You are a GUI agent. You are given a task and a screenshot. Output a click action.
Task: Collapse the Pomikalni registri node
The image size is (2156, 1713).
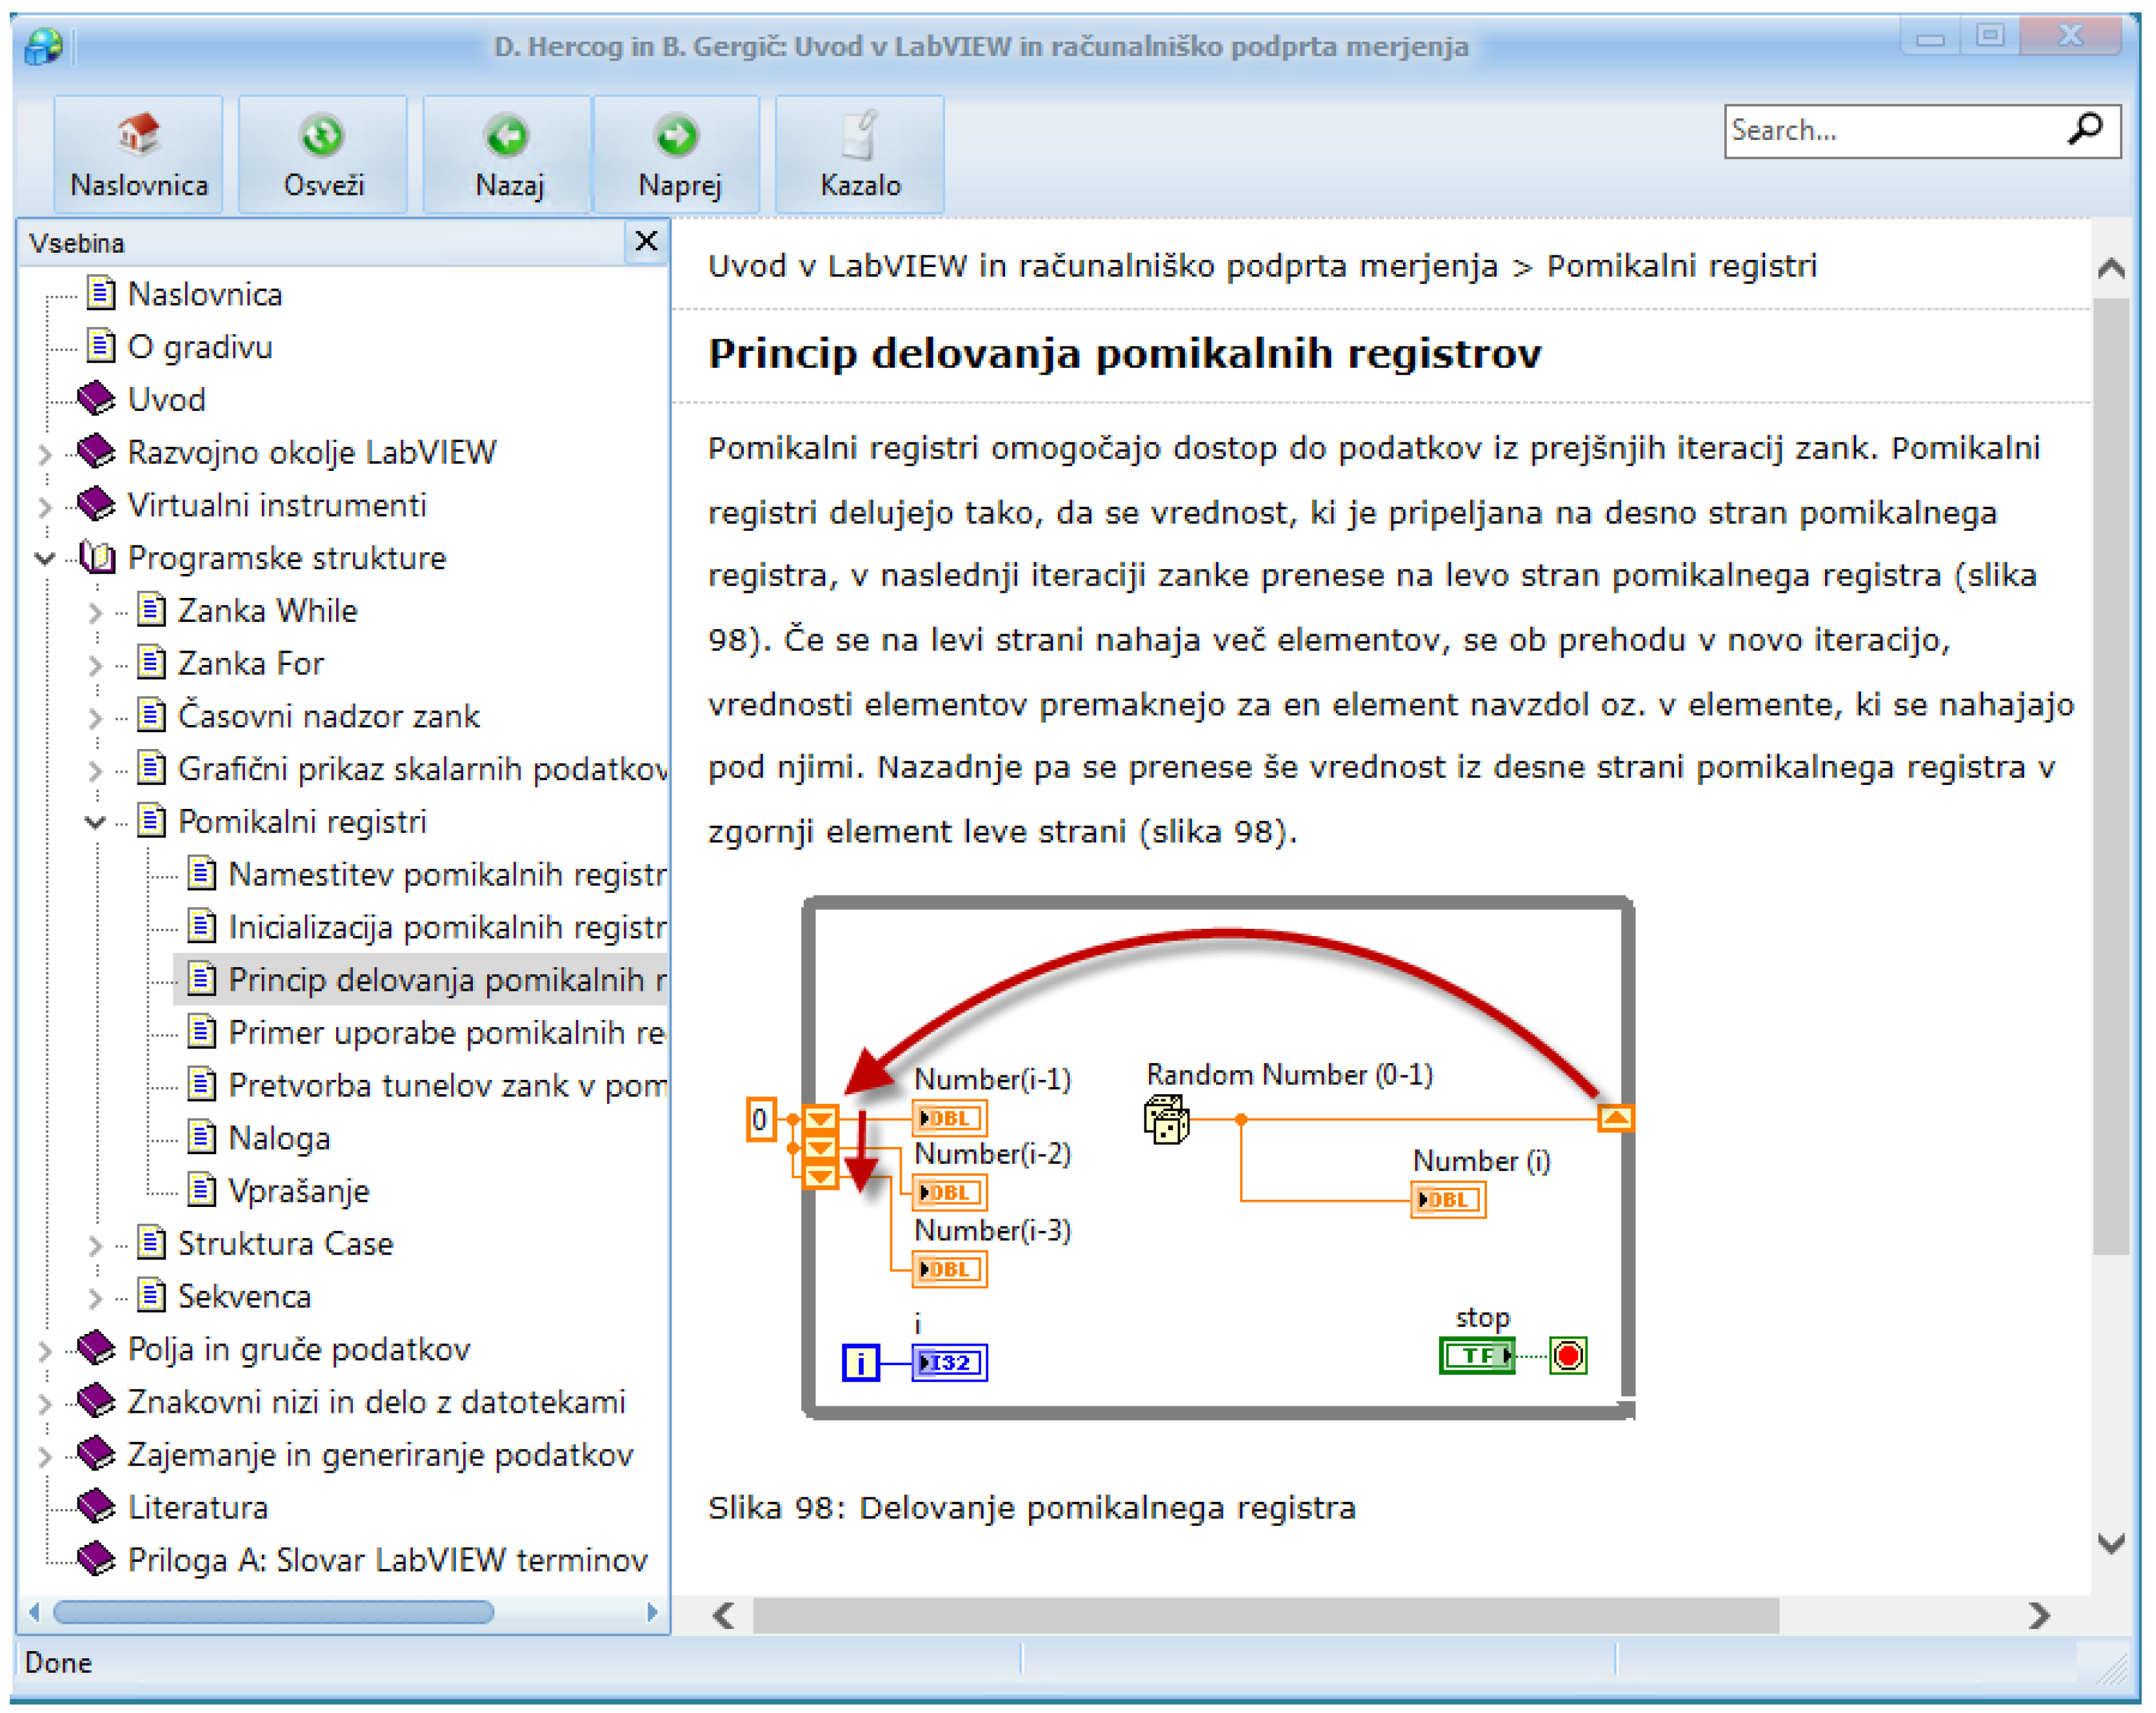[x=95, y=822]
